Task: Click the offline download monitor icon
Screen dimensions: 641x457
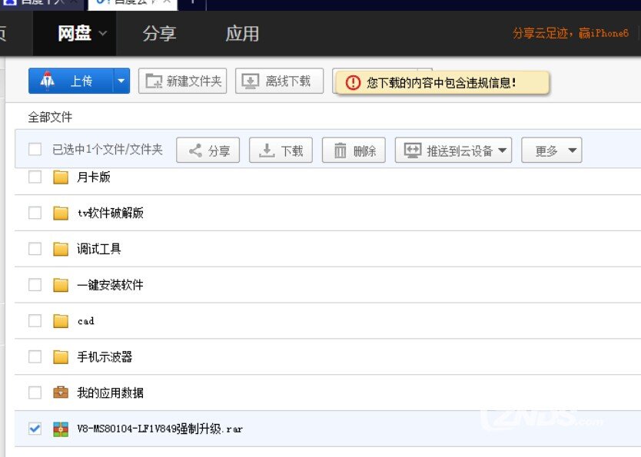Action: point(251,81)
